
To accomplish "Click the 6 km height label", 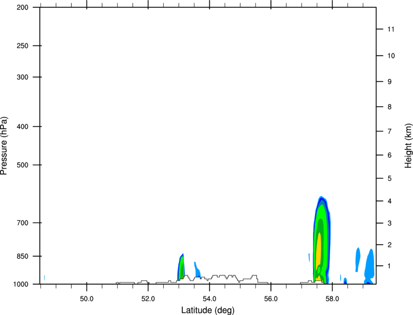I will pyautogui.click(x=390, y=155).
